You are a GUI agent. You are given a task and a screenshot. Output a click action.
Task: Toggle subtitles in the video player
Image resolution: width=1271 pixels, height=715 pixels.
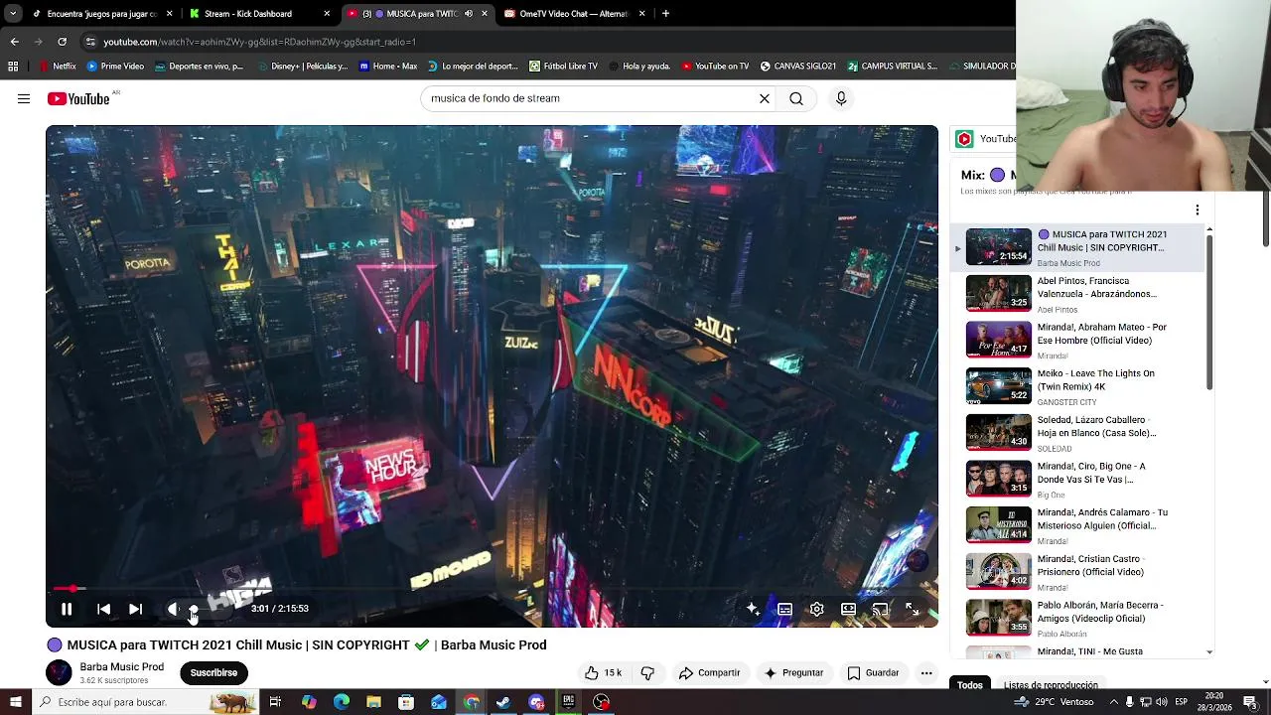pos(784,609)
